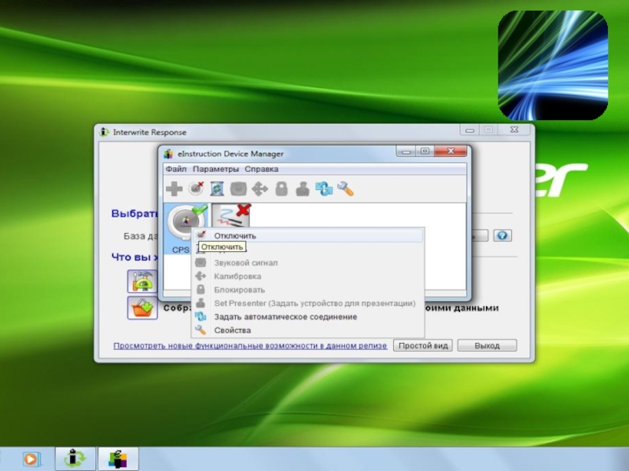Click the wrench properties toolbar icon
Viewport: 629px width, 471px height.
coord(344,189)
